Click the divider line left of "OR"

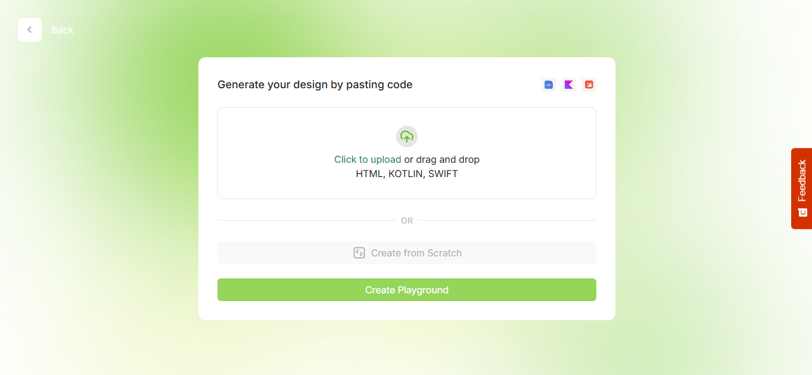click(x=306, y=221)
